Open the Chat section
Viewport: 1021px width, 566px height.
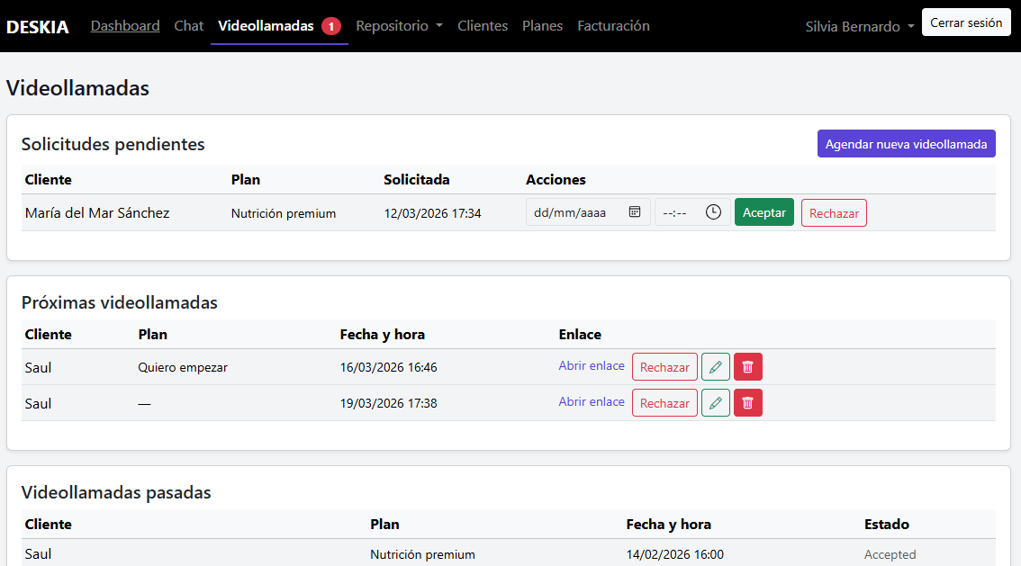(189, 26)
